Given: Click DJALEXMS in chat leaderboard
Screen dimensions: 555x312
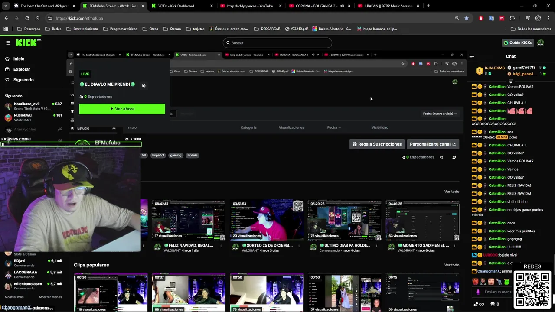Looking at the screenshot, I should point(495,68).
